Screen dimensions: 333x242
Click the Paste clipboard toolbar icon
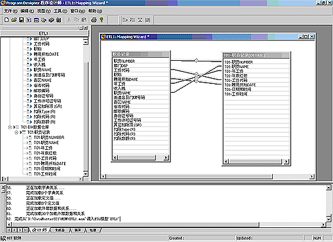(84, 20)
